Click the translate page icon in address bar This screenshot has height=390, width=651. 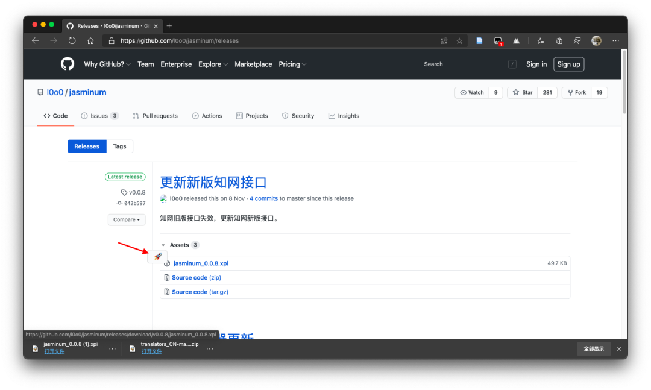(444, 41)
